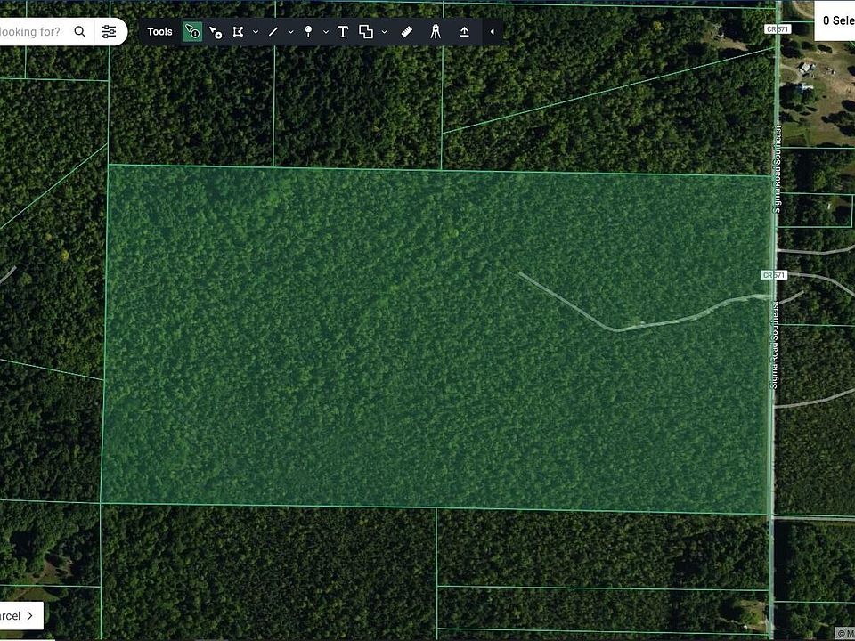
Task: Select the survey tripod tool
Action: 436,32
